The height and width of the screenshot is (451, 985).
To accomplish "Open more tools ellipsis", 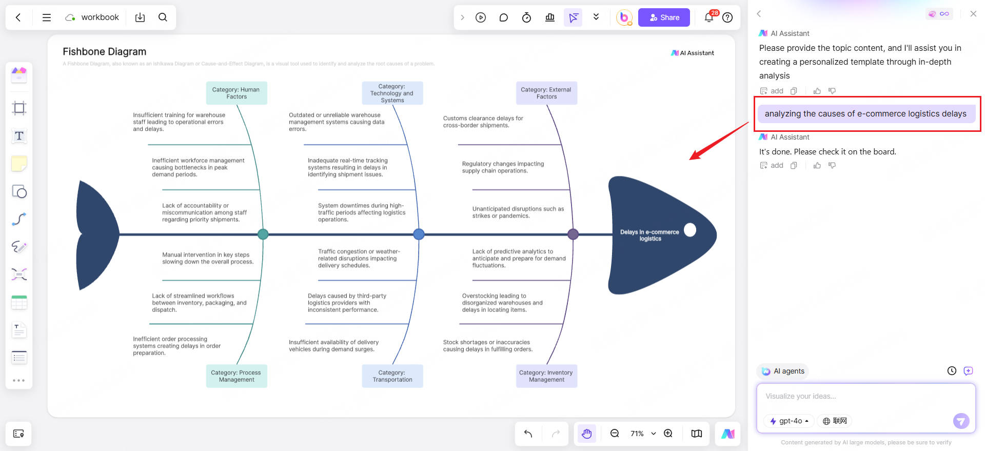I will tap(19, 380).
